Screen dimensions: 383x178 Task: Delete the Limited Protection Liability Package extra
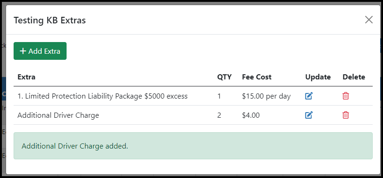(345, 96)
